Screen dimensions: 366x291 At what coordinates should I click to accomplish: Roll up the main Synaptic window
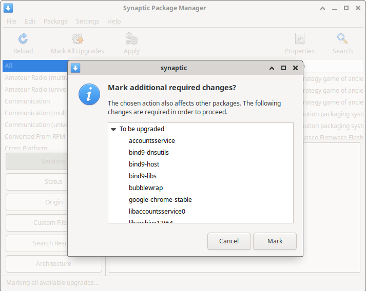tap(322, 8)
